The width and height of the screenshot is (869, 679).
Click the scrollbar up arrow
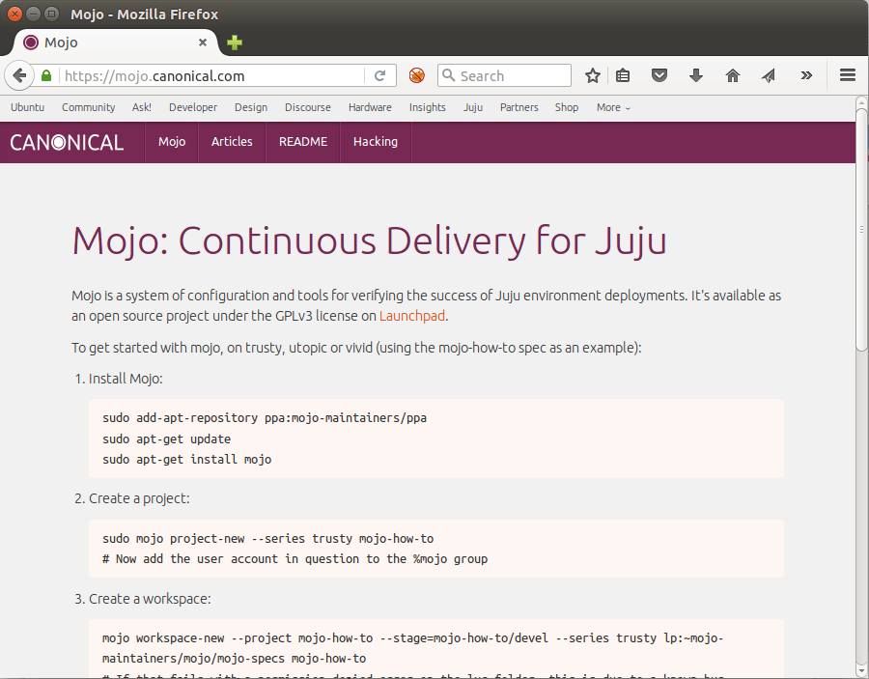point(861,101)
